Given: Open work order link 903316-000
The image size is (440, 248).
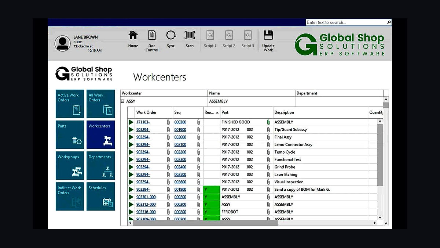Looking at the screenshot, I should coord(146,212).
